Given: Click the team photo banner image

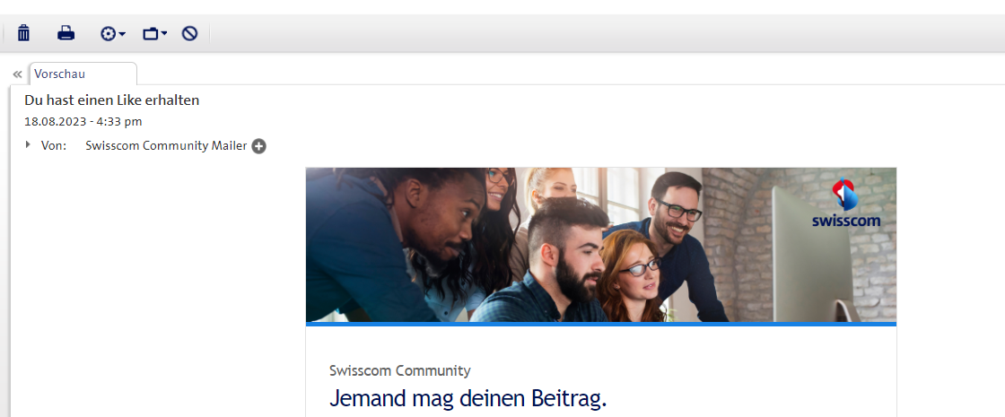Looking at the screenshot, I should (x=600, y=245).
